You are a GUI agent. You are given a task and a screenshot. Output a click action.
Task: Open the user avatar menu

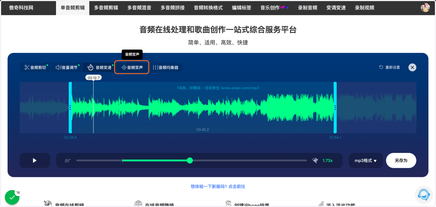click(425, 8)
